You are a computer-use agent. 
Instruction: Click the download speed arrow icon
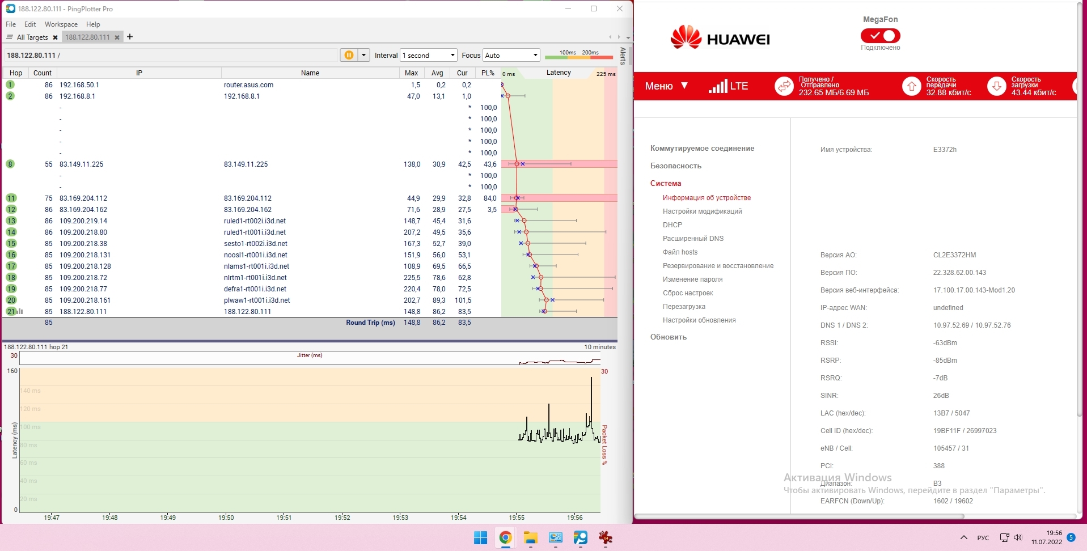[997, 86]
